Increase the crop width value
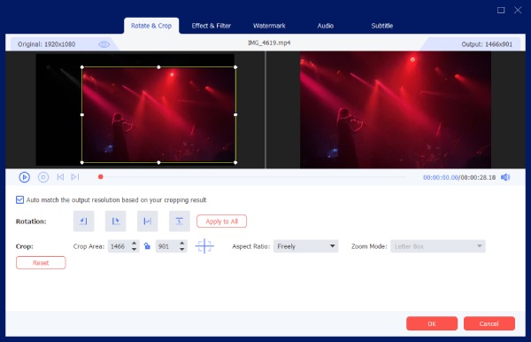Image resolution: width=531 pixels, height=342 pixels. point(135,244)
